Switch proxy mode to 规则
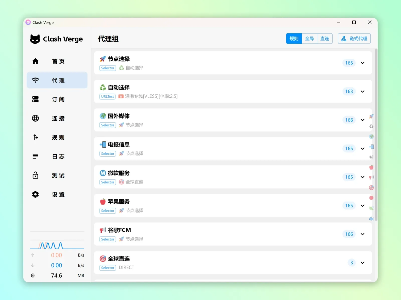 click(294, 38)
